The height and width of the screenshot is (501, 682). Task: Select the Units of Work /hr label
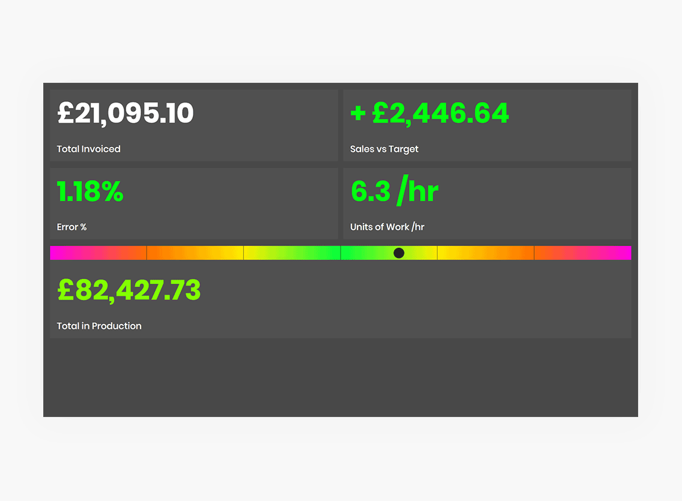click(387, 227)
